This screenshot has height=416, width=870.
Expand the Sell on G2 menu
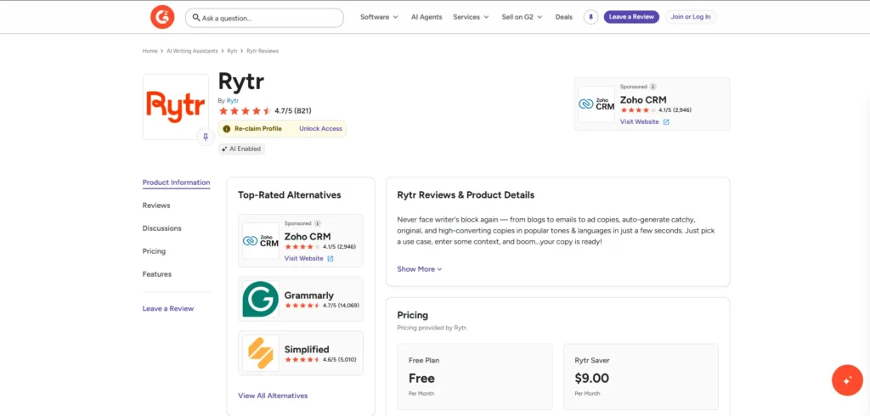tap(523, 17)
